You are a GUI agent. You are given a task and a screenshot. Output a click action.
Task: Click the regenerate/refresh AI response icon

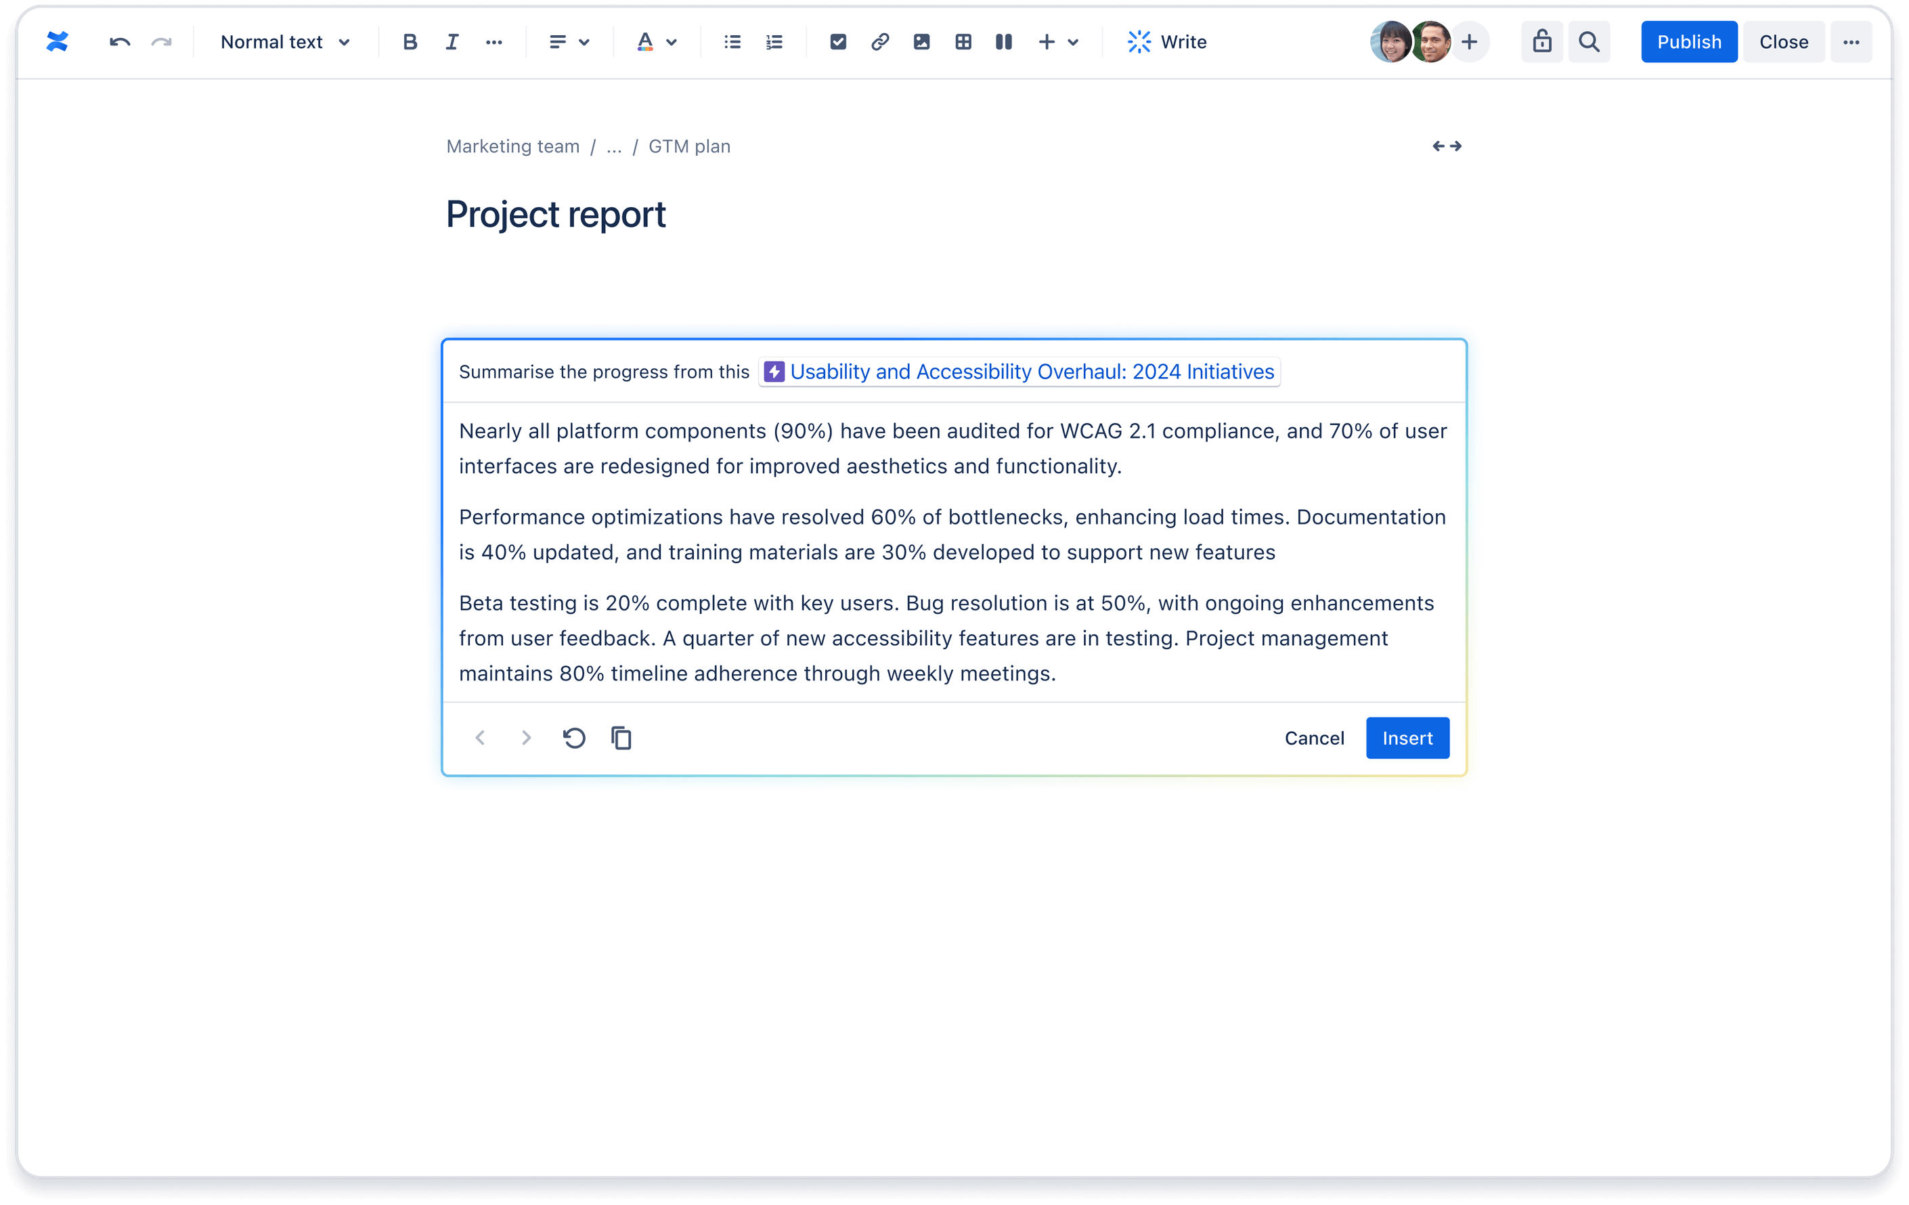[x=573, y=737]
